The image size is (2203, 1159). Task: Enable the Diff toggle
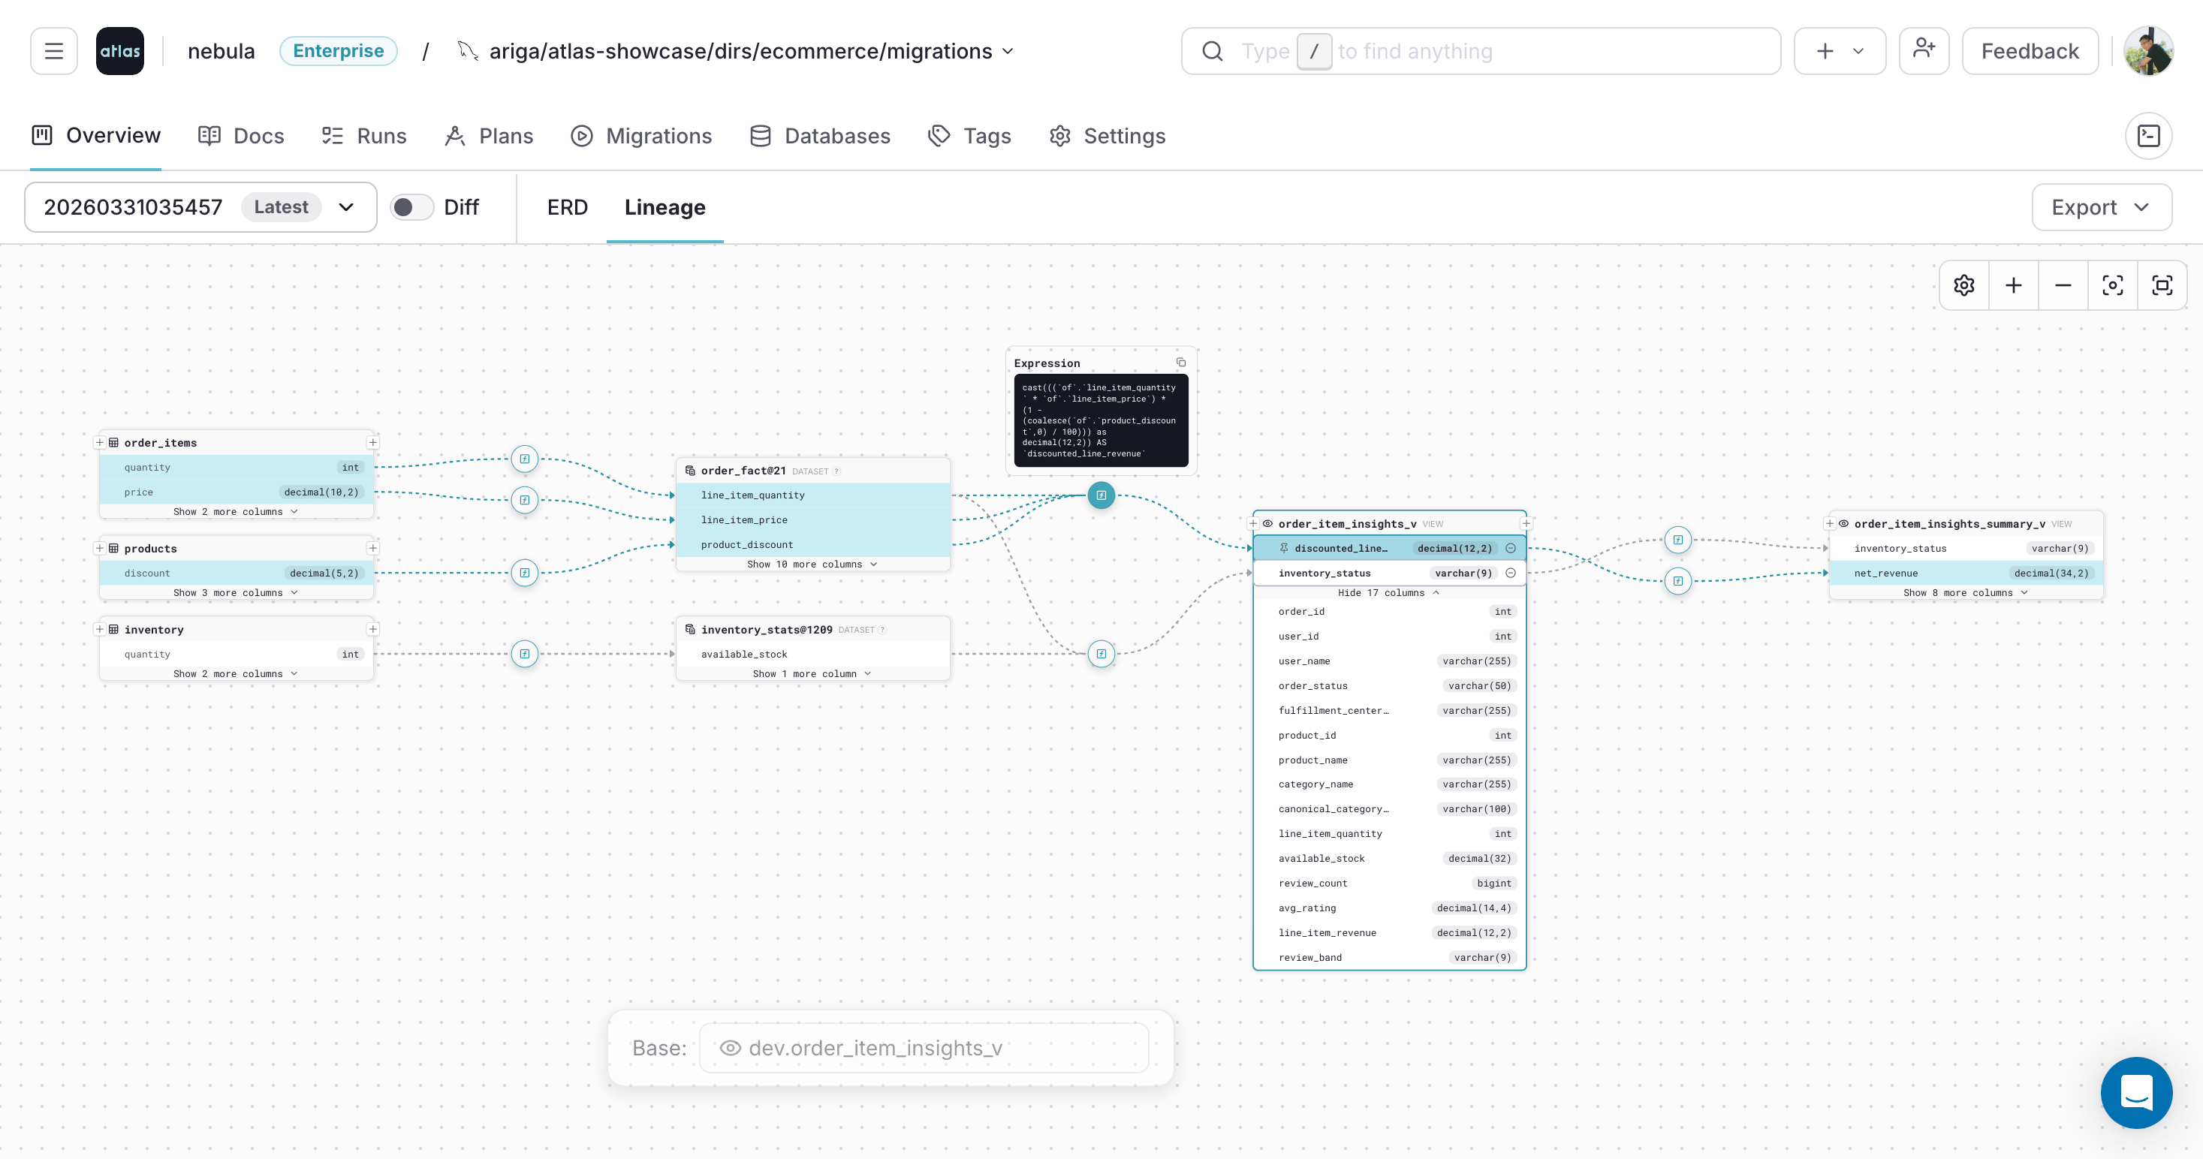coord(411,206)
